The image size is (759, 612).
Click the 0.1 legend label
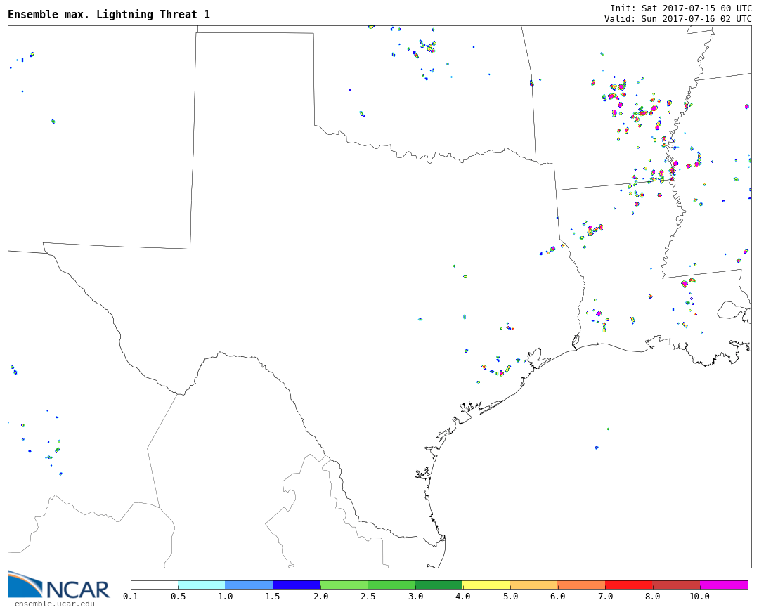coord(130,597)
